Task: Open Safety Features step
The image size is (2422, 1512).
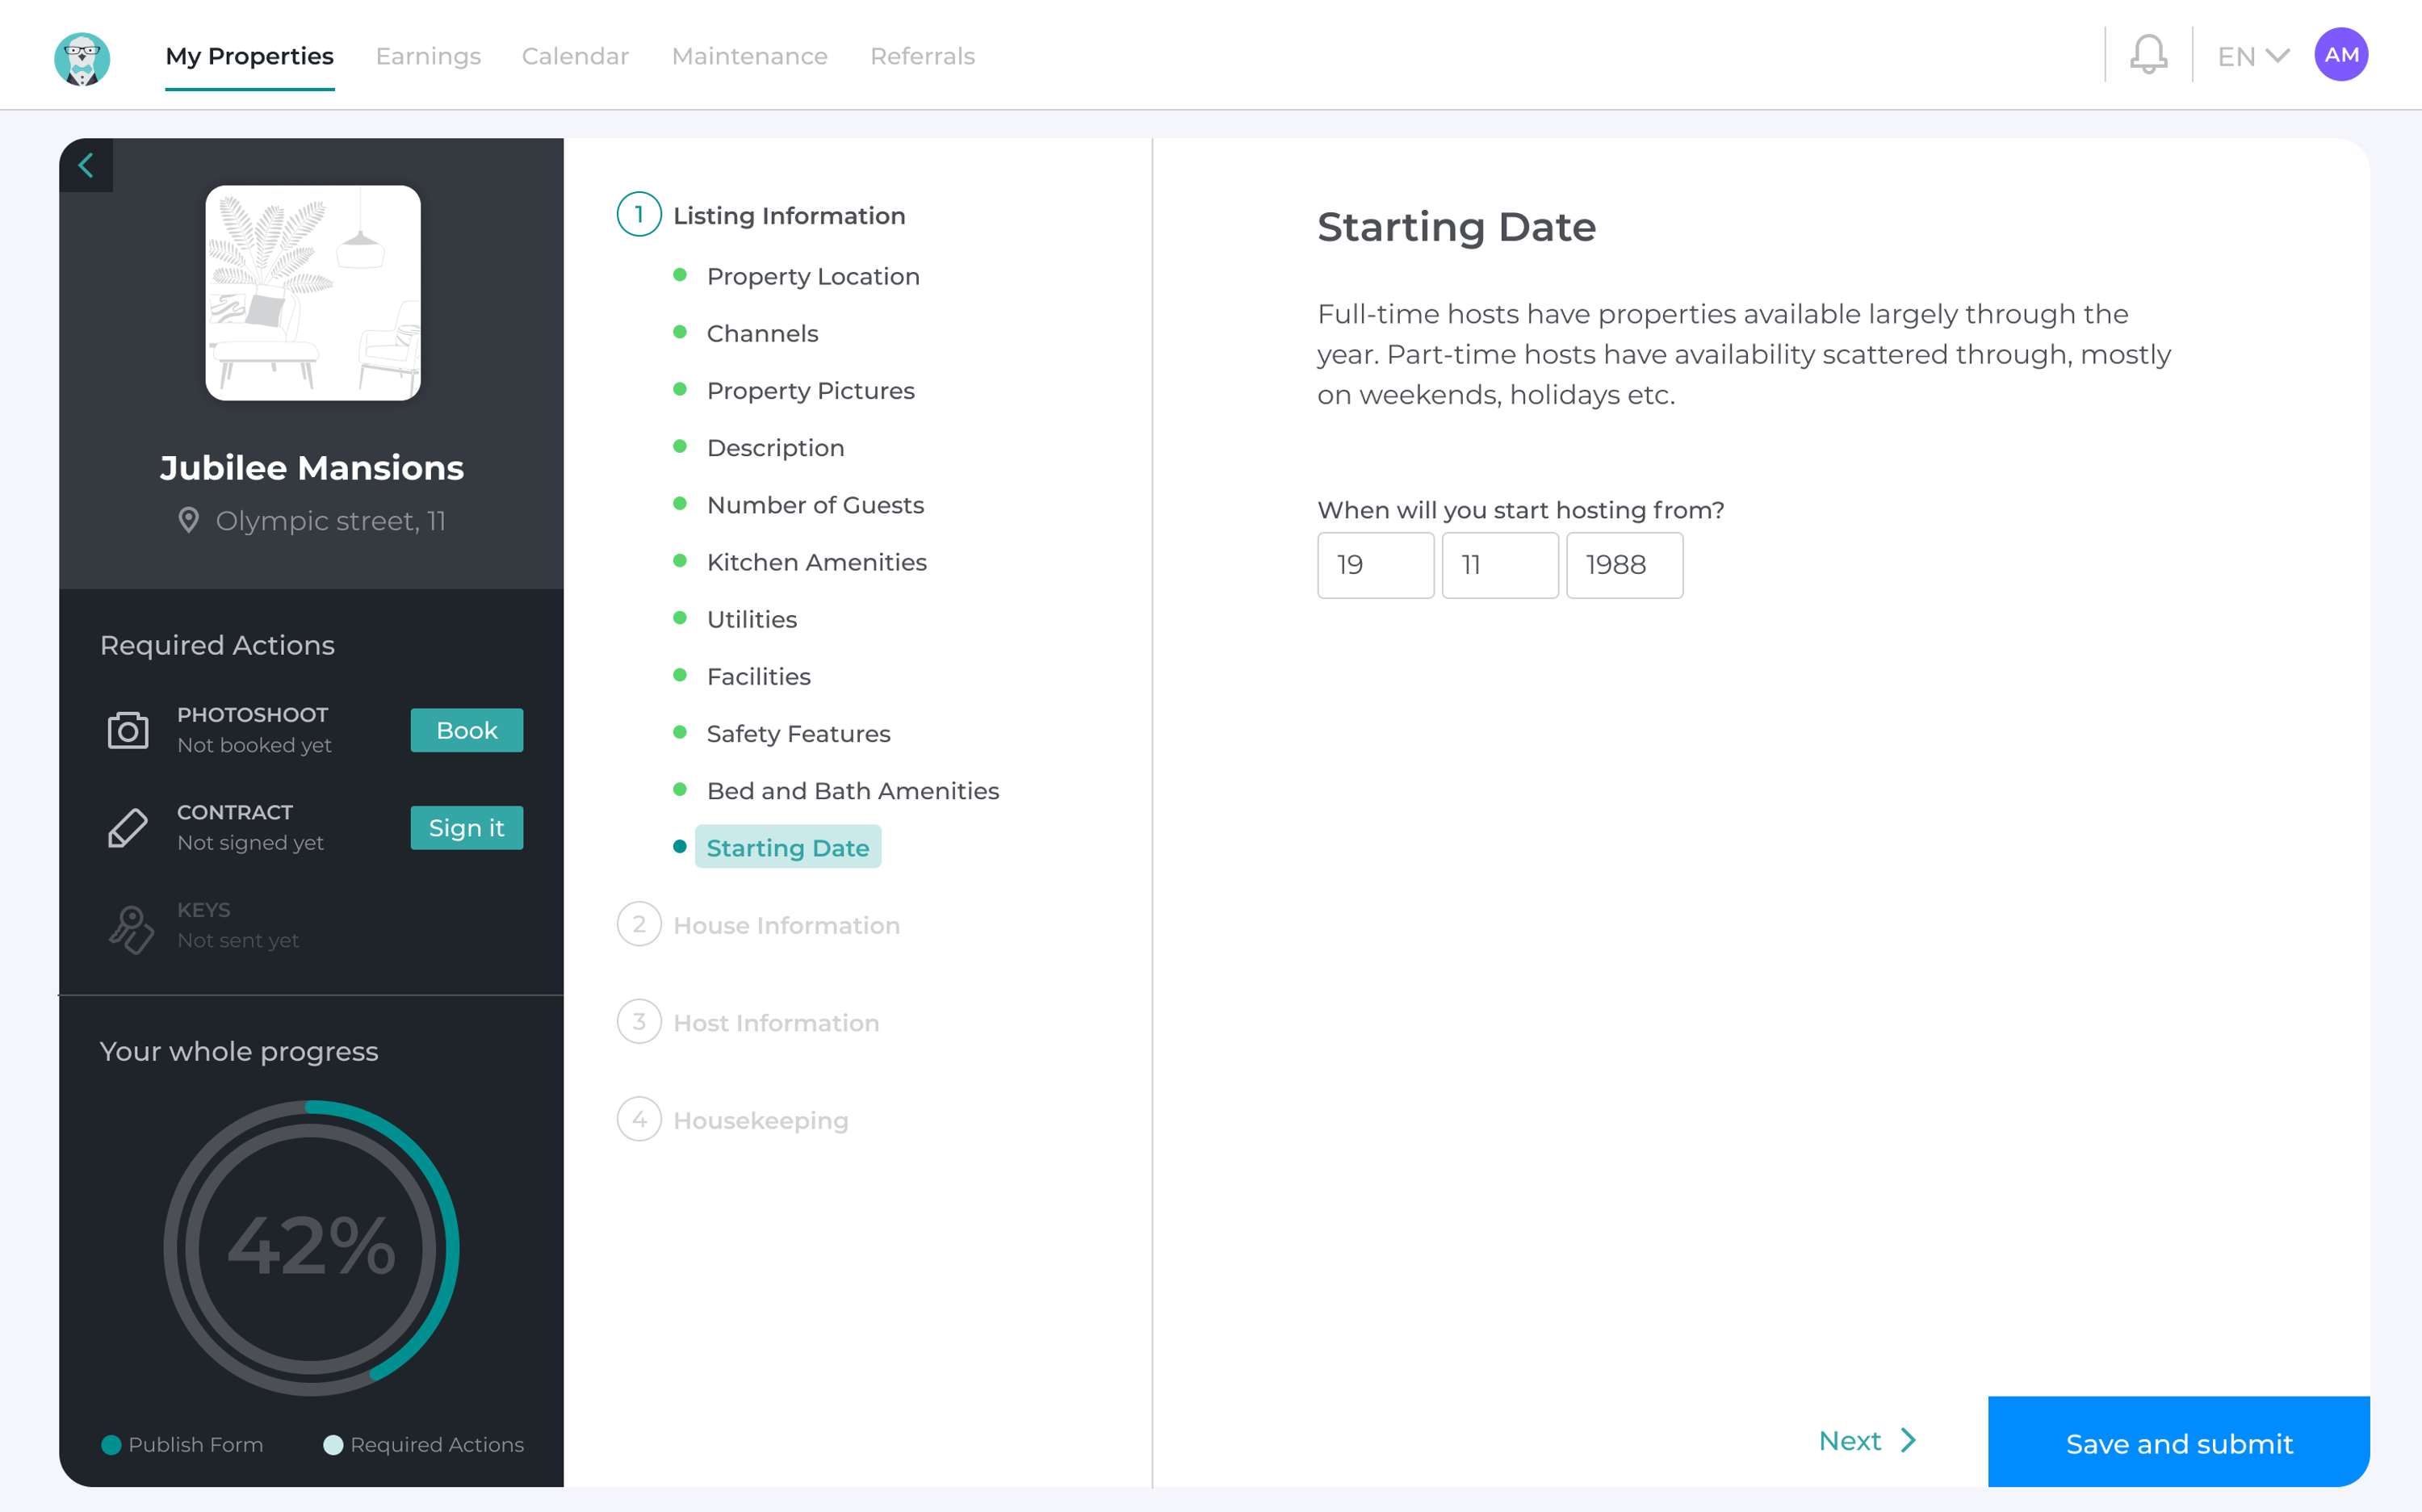Action: click(798, 733)
